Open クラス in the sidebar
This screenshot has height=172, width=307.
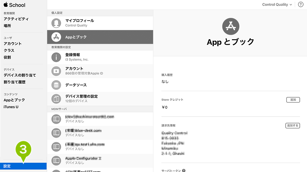coord(9,50)
